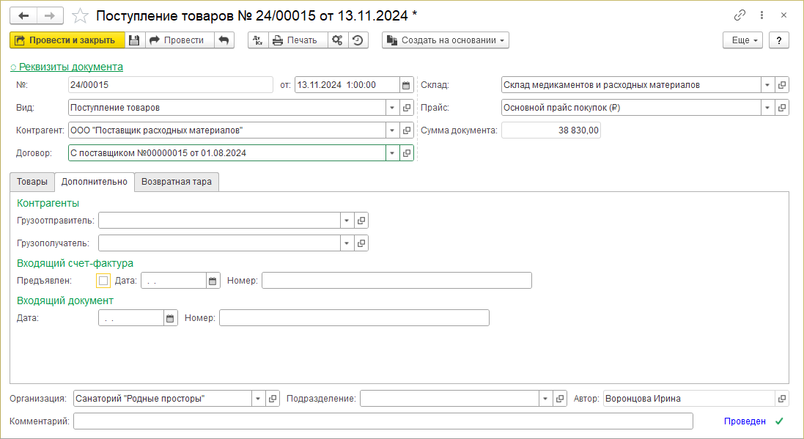
Task: Collapse the Реквизиты документа section link
Action: pyautogui.click(x=67, y=67)
